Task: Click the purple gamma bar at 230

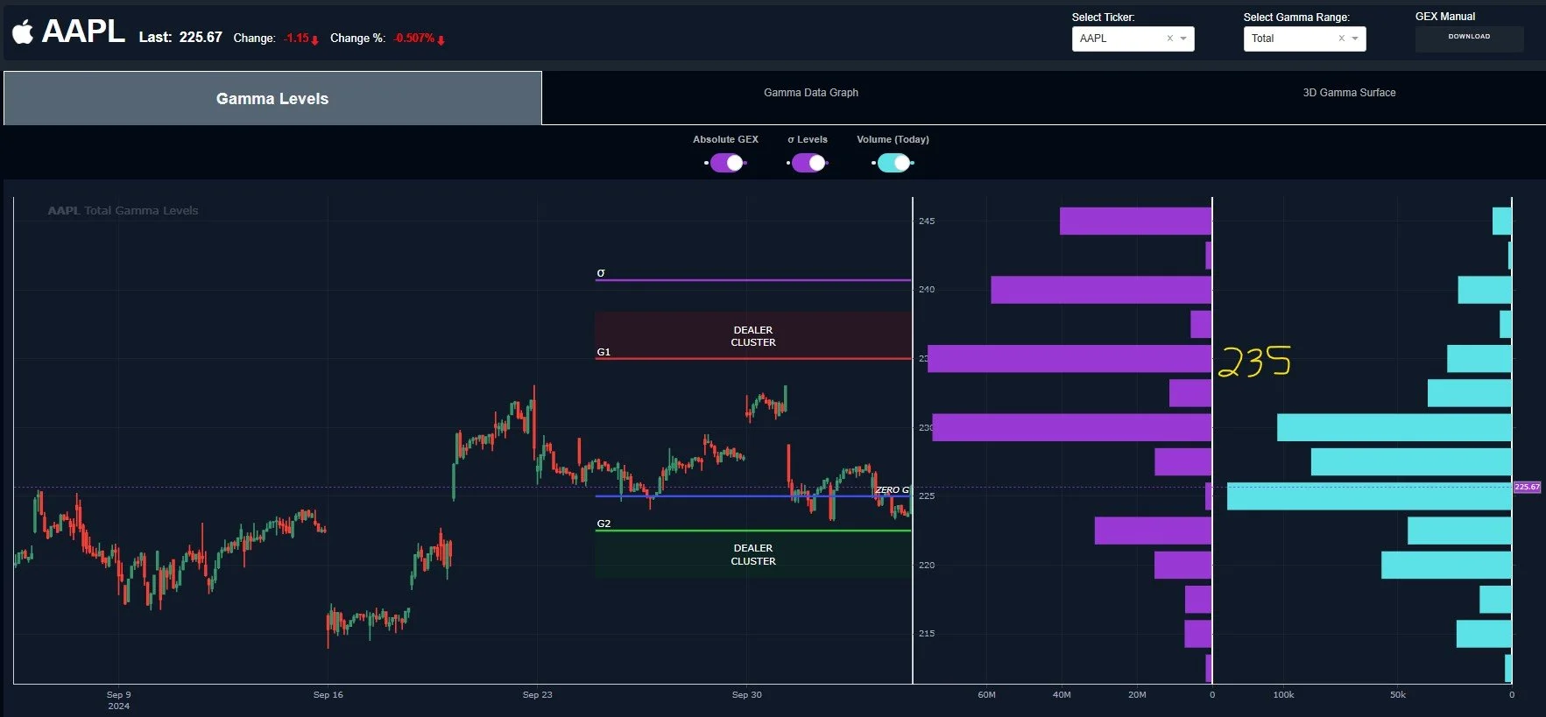Action: 1072,427
